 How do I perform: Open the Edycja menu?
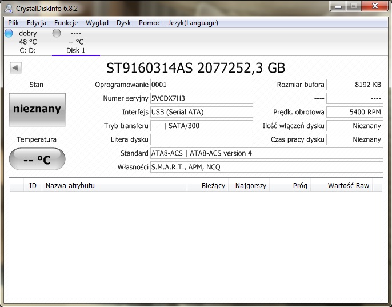click(x=37, y=23)
